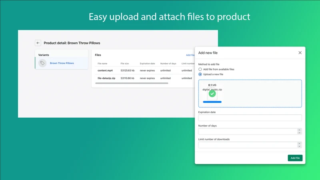
Task: Click the Add file link in Files panel
Action: [x=190, y=55]
